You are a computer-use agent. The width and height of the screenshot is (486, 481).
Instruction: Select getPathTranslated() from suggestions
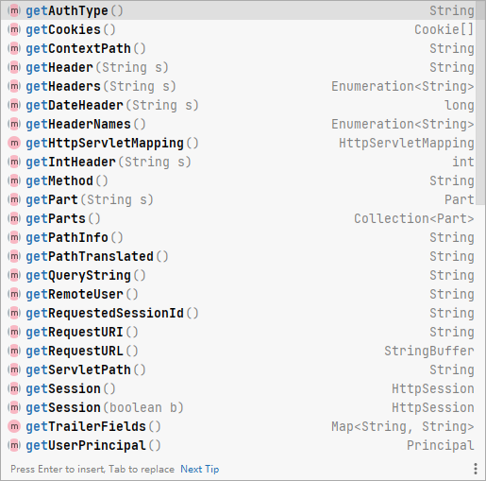tap(239, 256)
